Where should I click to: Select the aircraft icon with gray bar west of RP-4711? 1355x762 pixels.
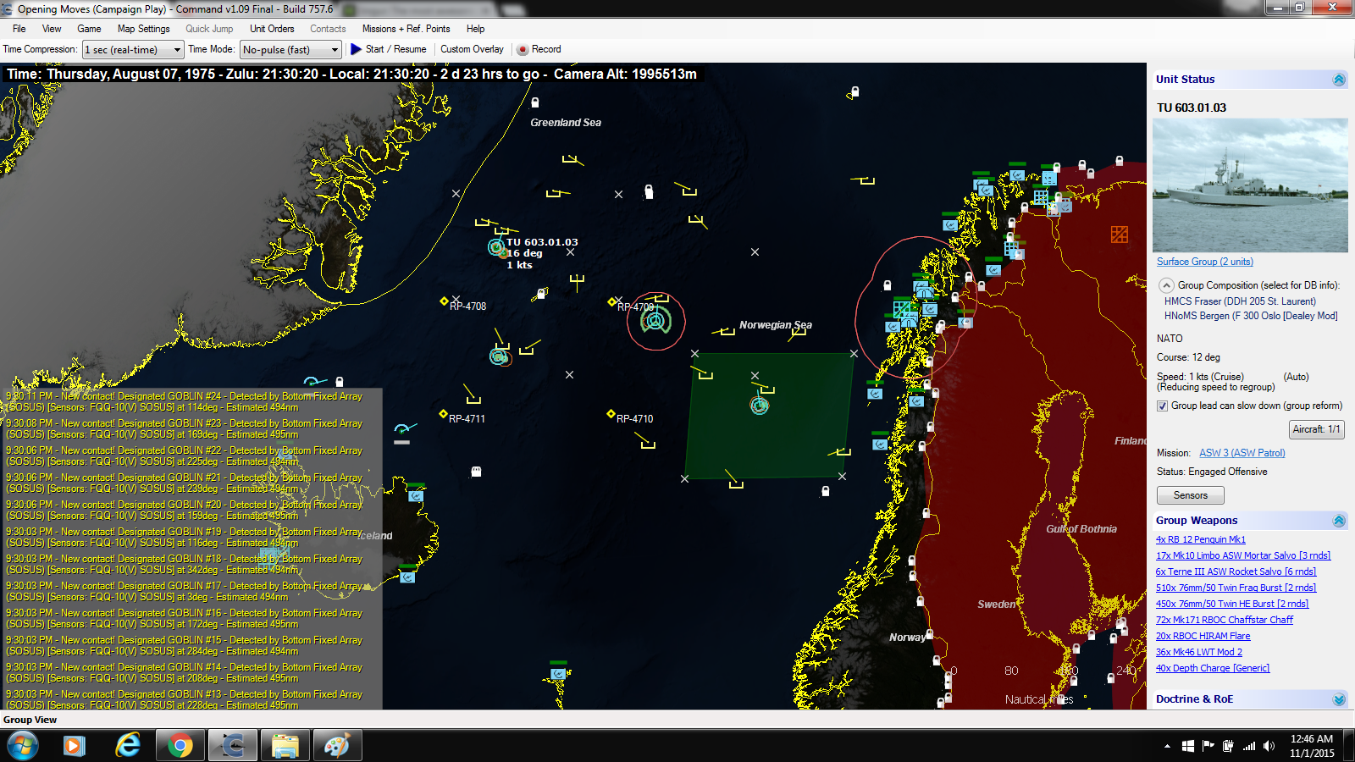(403, 431)
